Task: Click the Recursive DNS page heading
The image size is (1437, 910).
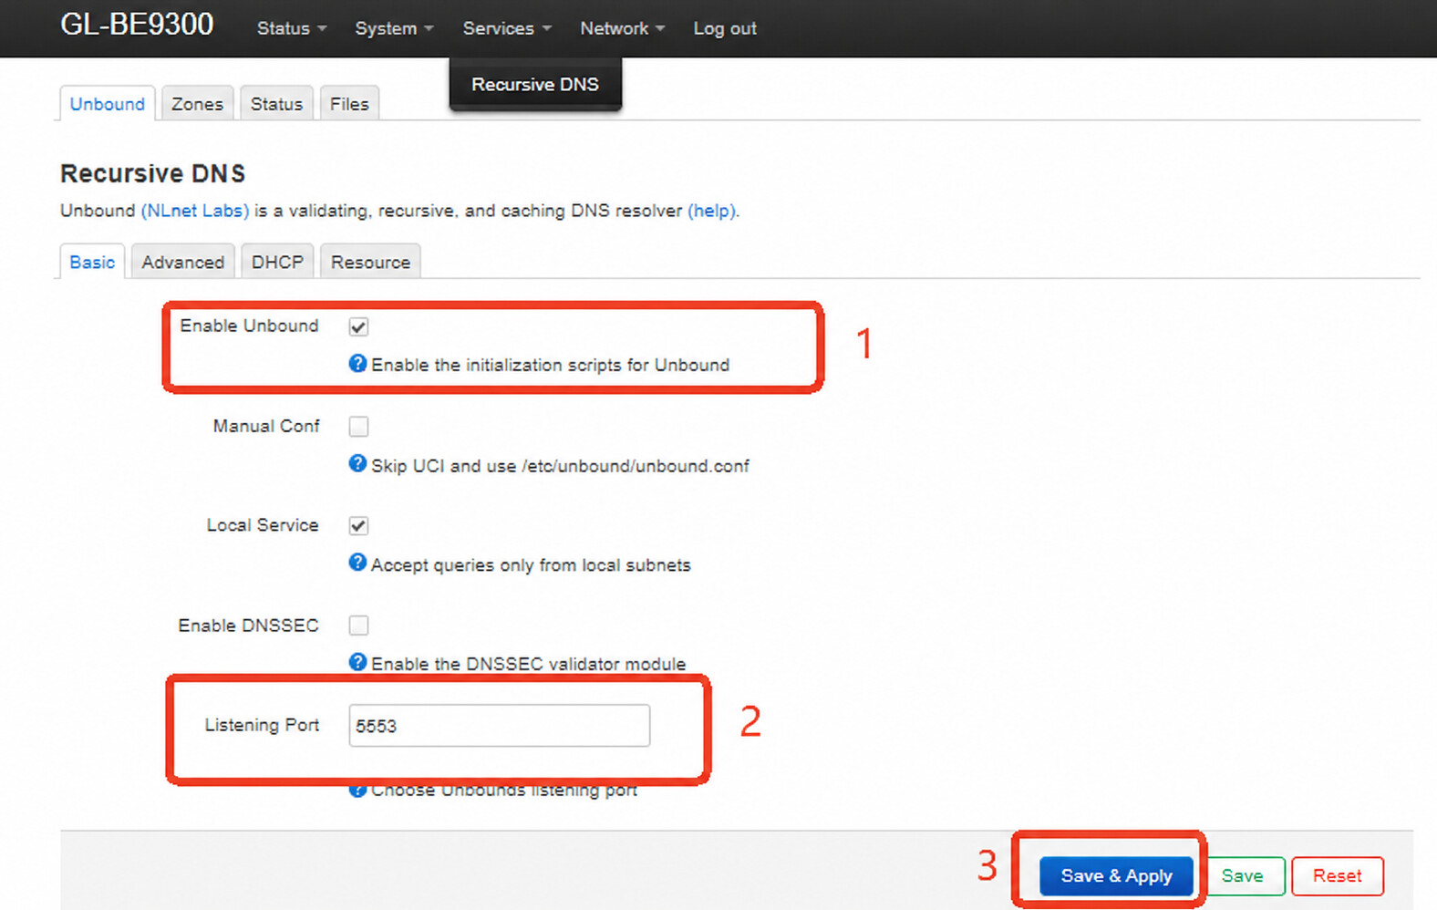Action: [153, 173]
